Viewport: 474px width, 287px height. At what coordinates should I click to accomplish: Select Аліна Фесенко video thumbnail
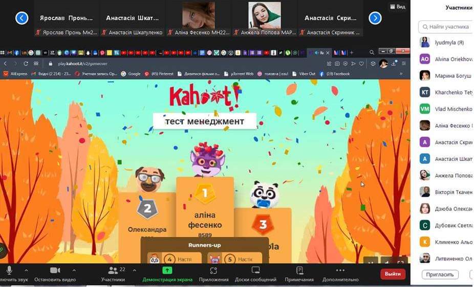click(x=198, y=18)
